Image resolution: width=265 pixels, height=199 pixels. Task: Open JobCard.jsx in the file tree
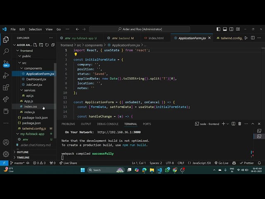tap(34, 85)
